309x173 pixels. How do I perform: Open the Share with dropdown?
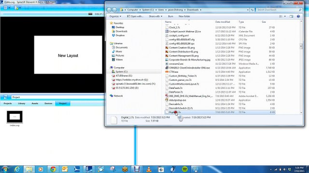[x=155, y=16]
